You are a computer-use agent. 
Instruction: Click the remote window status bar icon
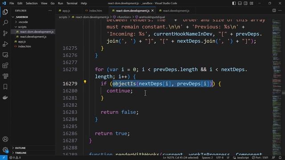(x=4, y=158)
